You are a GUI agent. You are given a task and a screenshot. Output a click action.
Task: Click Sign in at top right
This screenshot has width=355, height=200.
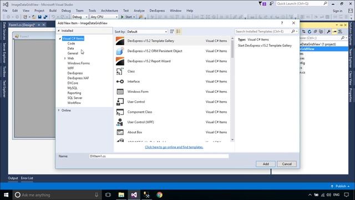[x=337, y=11]
